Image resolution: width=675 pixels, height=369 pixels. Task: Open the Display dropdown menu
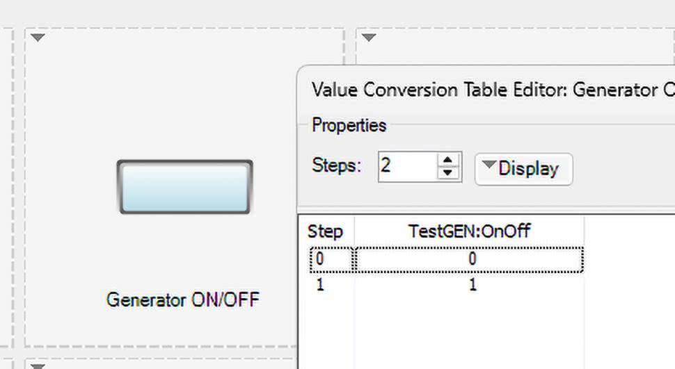point(523,169)
